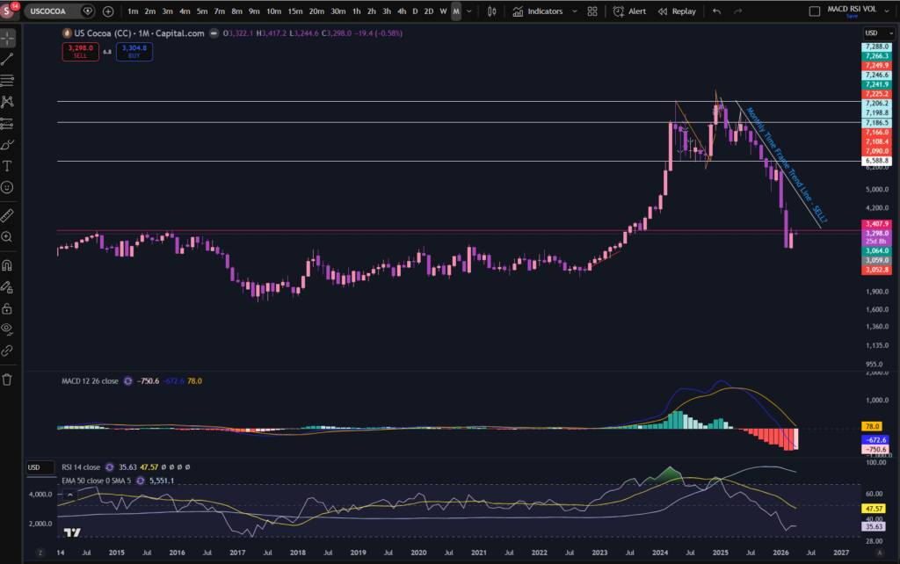Collapse the US Cocoa legend minus button
900x564 pixels.
pyautogui.click(x=214, y=34)
